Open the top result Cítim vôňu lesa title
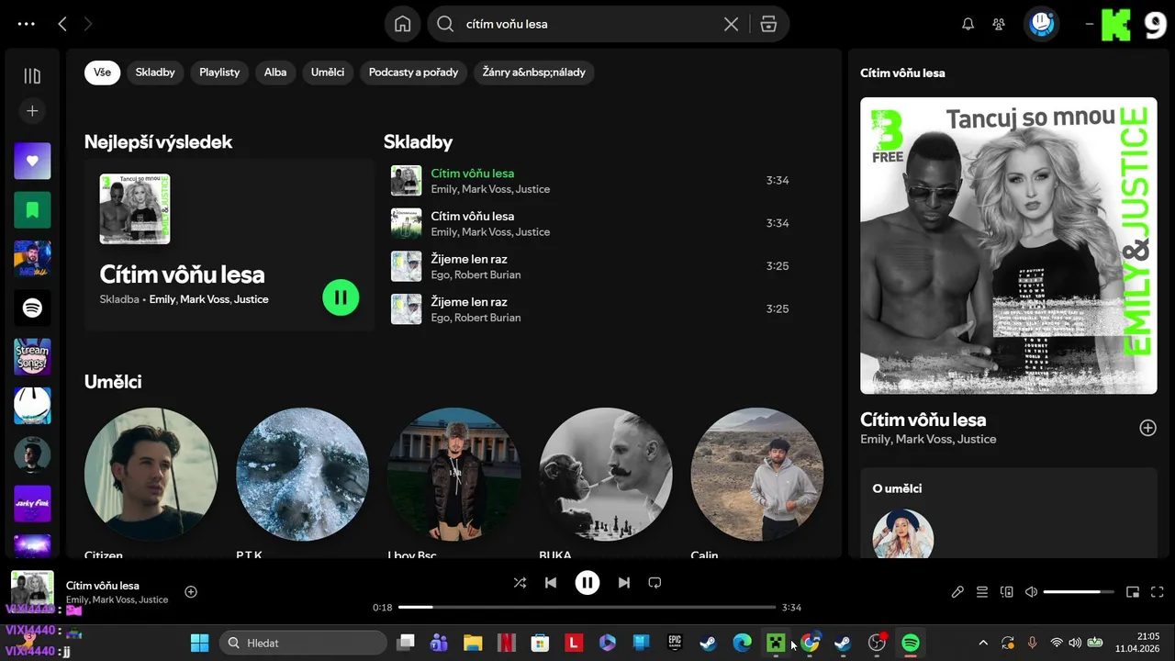Screen dimensions: 1175x661 182,274
